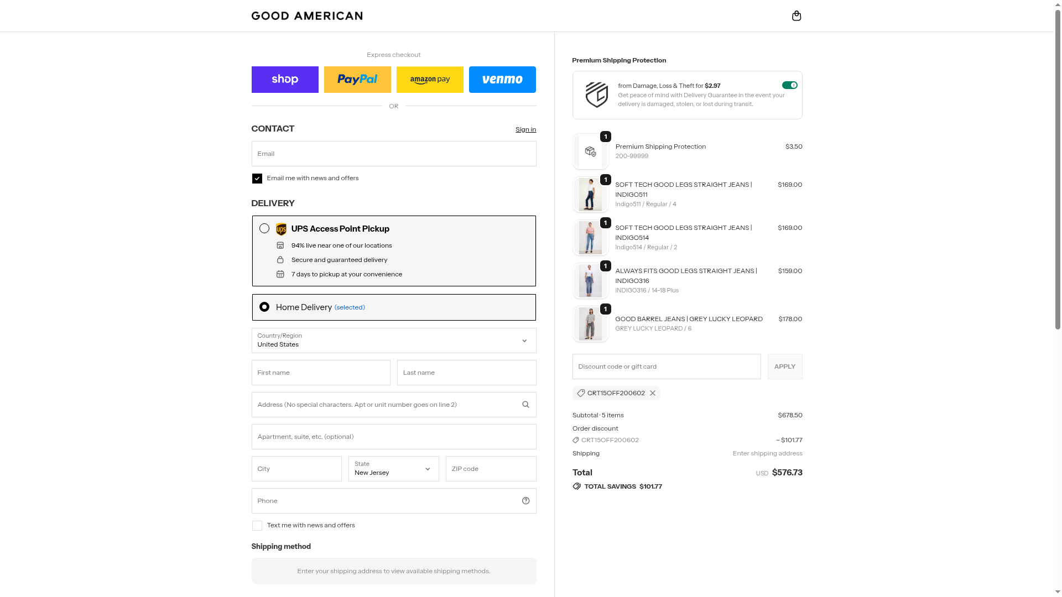The image size is (1062, 597).
Task: Open the State dropdown
Action: (393, 469)
